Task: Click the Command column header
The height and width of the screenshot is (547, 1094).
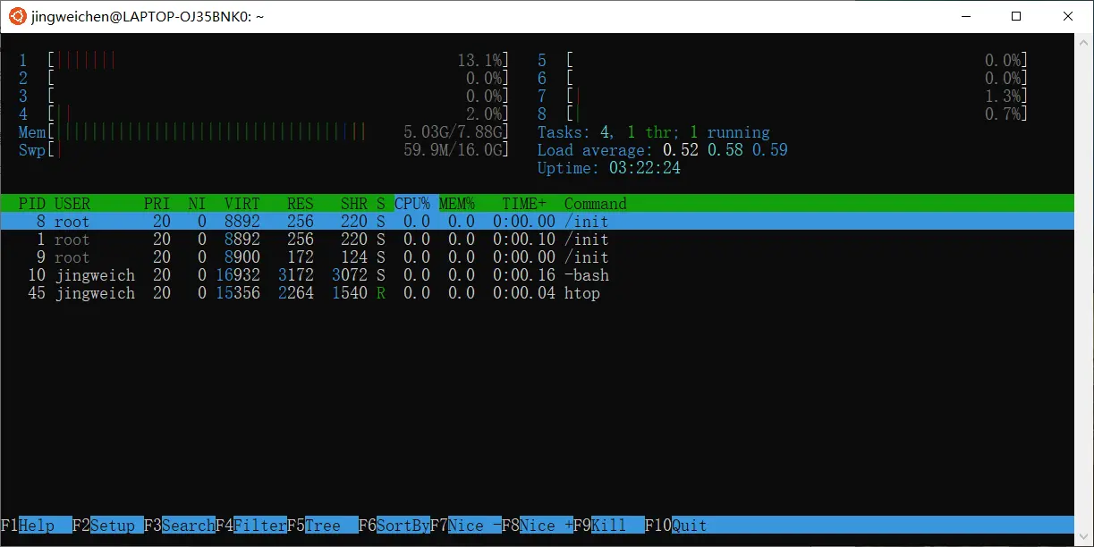Action: (596, 204)
